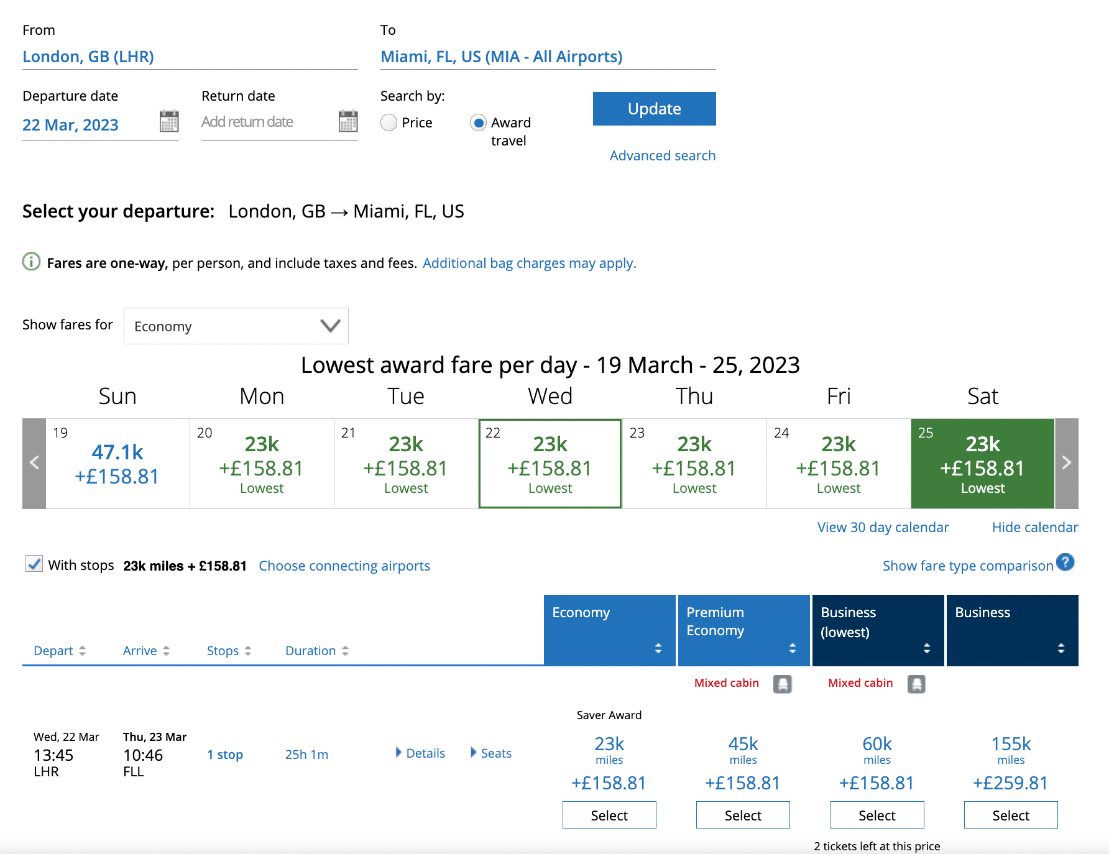This screenshot has height=854, width=1109.
Task: Uncheck the With stops checkbox
Action: pyautogui.click(x=34, y=564)
